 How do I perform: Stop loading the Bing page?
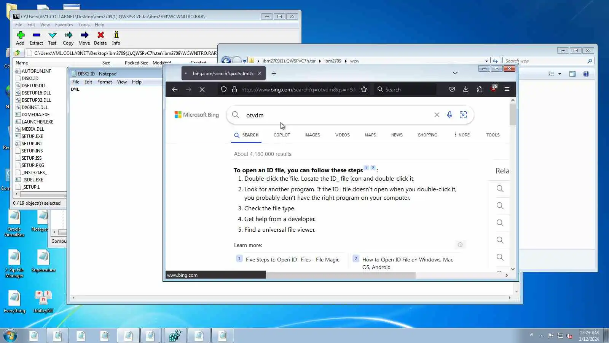tap(202, 89)
